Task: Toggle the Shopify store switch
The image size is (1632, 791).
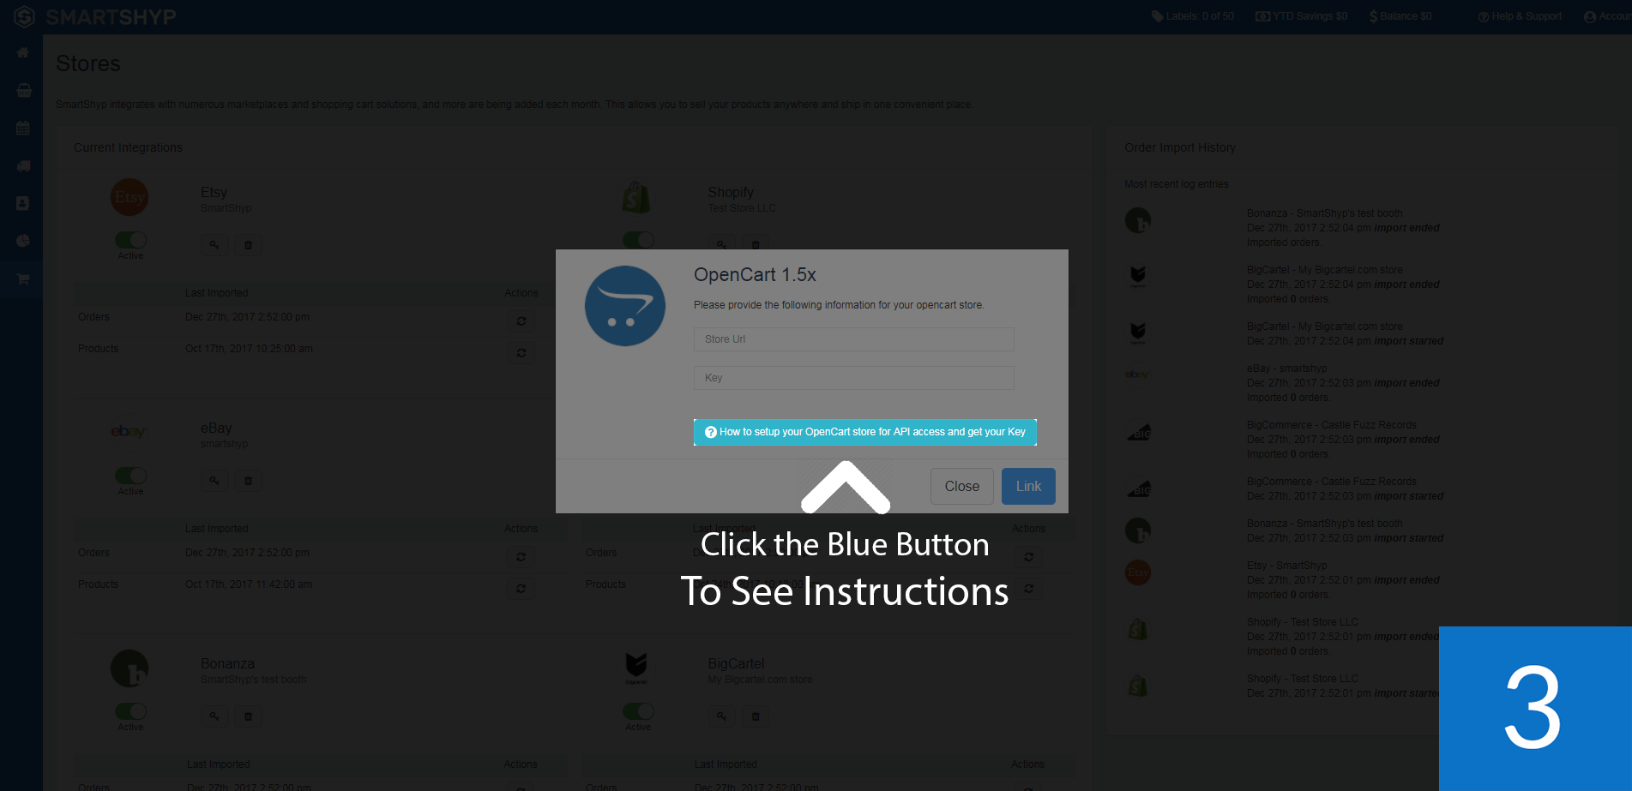Action: pos(638,240)
